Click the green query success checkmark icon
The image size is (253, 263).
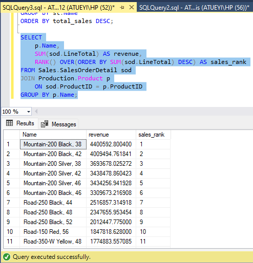click(7, 257)
